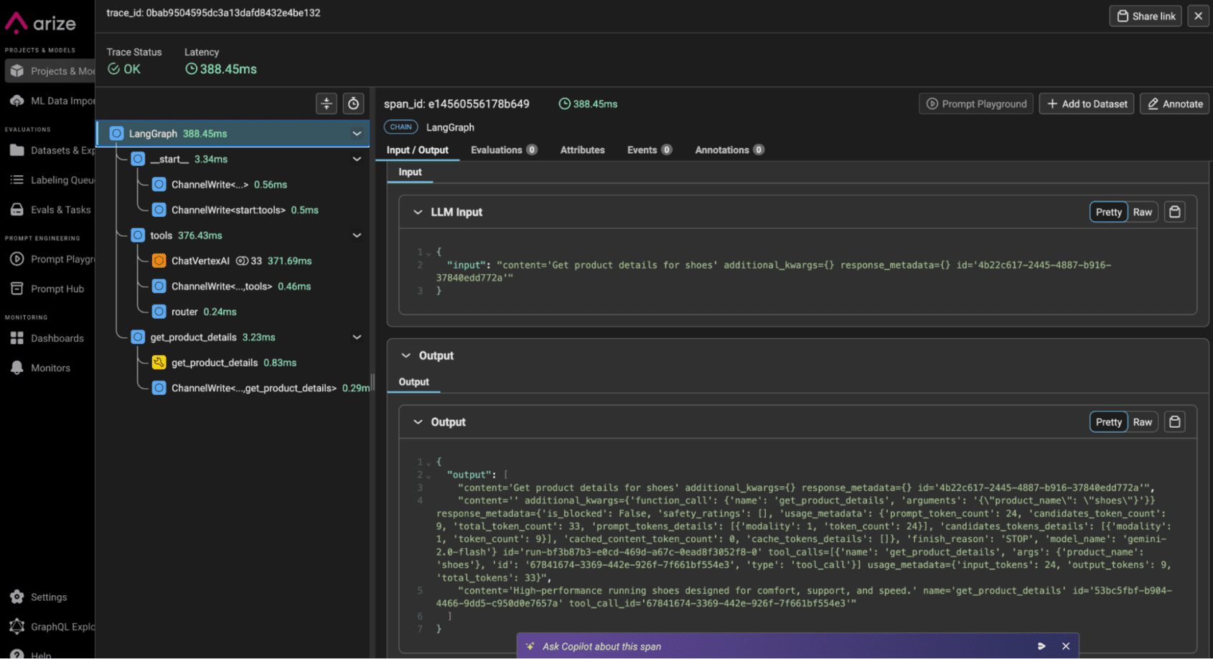The height and width of the screenshot is (659, 1213).
Task: Open the Events tab
Action: tap(643, 149)
